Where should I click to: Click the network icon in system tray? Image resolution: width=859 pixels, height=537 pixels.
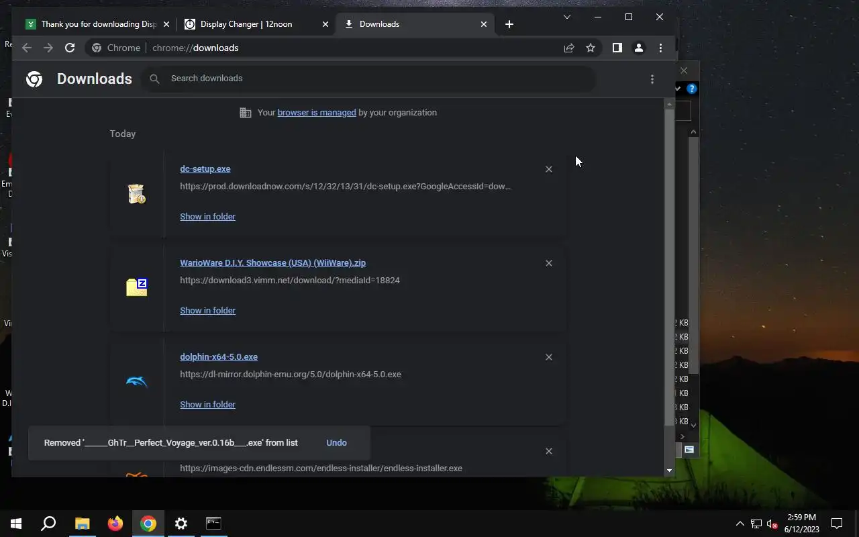pos(756,524)
